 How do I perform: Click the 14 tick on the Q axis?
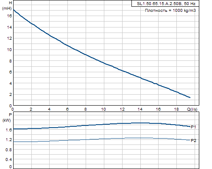coord(140,109)
